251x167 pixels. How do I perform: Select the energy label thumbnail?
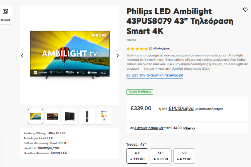(104, 117)
